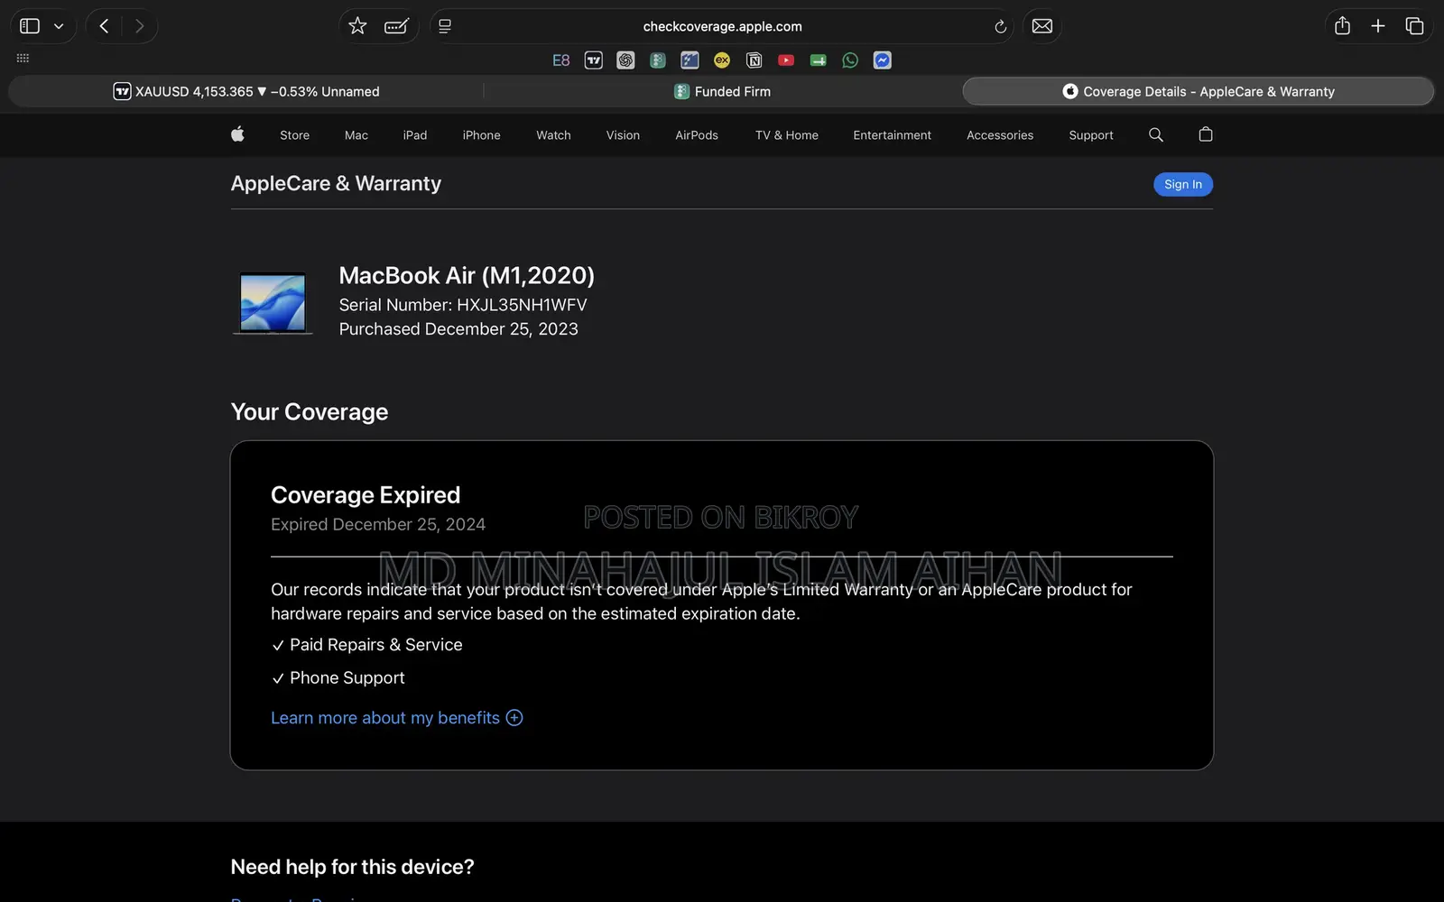The width and height of the screenshot is (1444, 902).
Task: Open the TV & Home navigation item
Action: [x=787, y=135]
